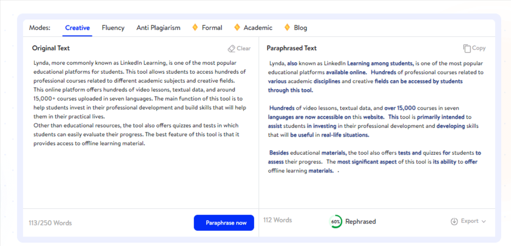Open the Academic mode label
The width and height of the screenshot is (511, 246).
point(258,28)
